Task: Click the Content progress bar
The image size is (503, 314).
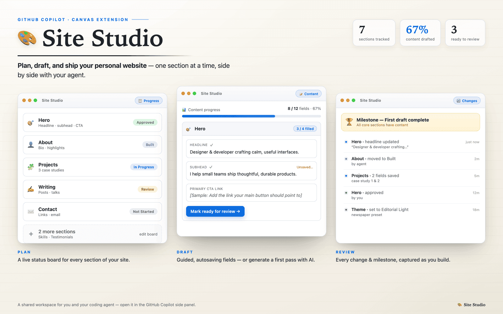Action: click(251, 116)
